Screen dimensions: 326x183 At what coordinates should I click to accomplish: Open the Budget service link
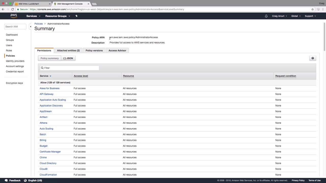(x=44, y=146)
